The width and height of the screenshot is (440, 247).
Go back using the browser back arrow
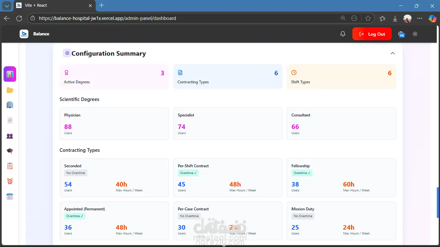point(7,18)
